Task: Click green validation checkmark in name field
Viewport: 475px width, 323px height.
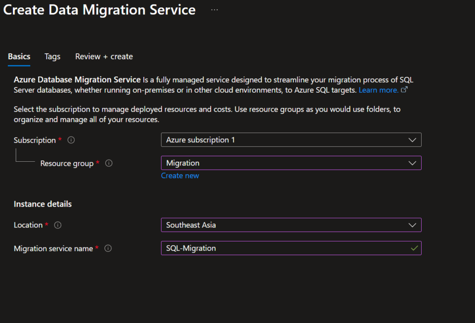Action: coord(414,248)
